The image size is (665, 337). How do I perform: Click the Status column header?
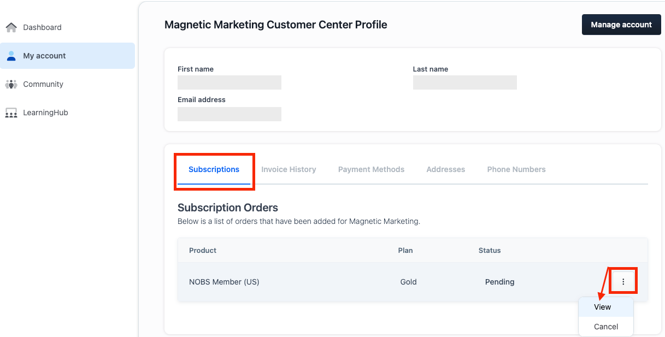tap(490, 250)
